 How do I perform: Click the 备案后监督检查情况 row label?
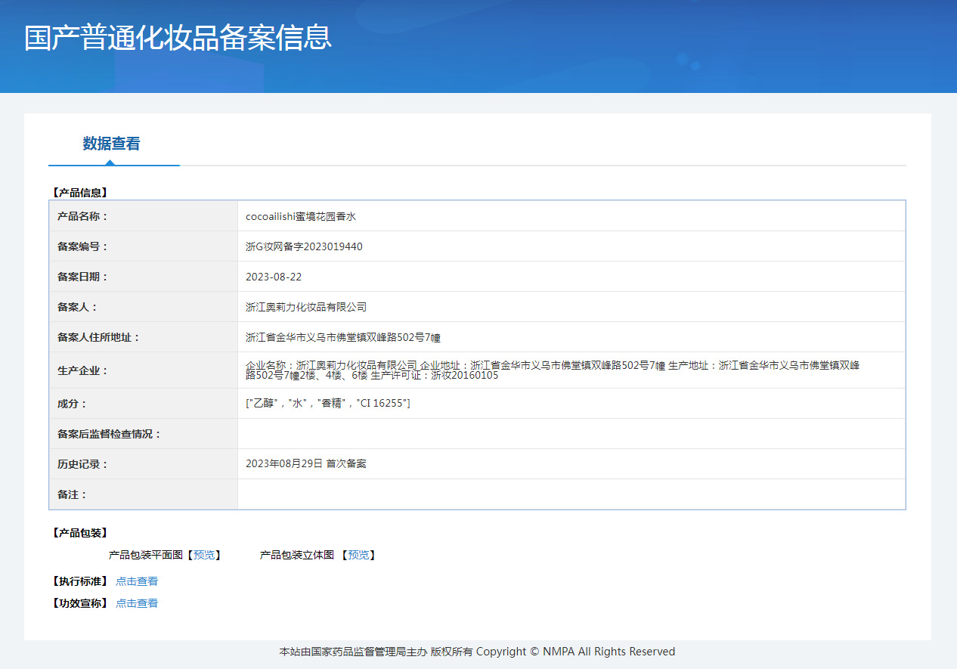click(x=110, y=434)
